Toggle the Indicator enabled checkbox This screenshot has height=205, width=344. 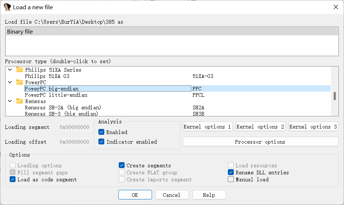(x=101, y=142)
